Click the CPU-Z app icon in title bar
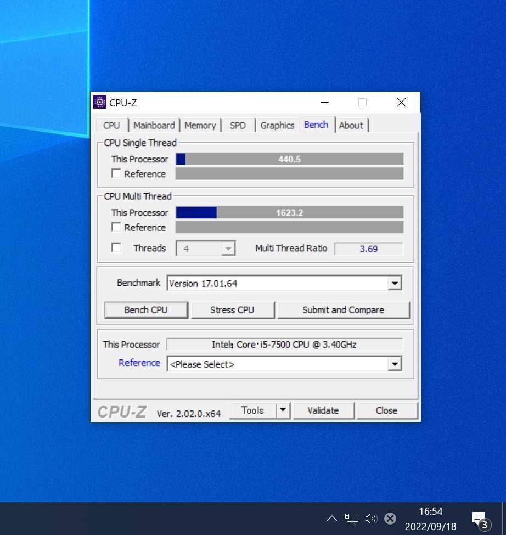The width and height of the screenshot is (506, 535). click(x=100, y=103)
